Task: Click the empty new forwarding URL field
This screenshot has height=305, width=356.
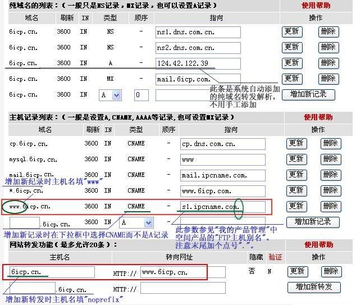Action: pos(183,288)
